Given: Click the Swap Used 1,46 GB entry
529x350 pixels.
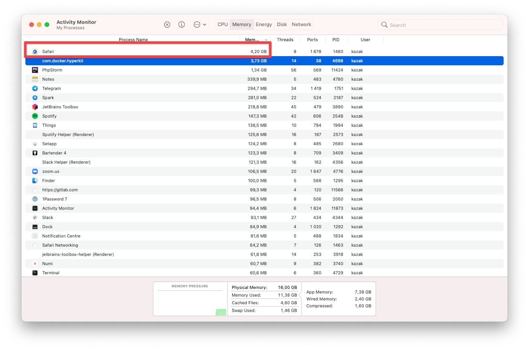Looking at the screenshot, I should pos(264,310).
